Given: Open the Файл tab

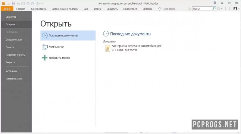Looking at the screenshot, I should pos(7,9).
